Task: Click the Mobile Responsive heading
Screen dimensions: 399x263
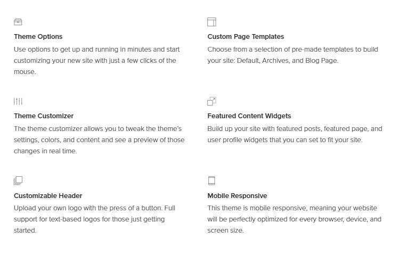Action: coord(237,195)
